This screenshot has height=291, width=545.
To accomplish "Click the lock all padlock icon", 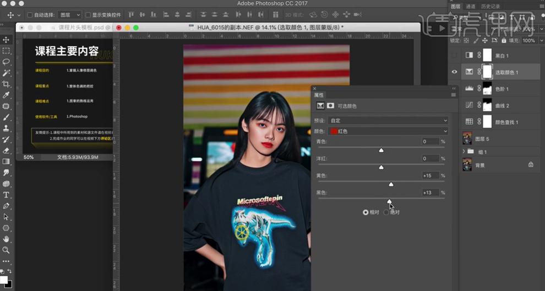I will click(504, 41).
